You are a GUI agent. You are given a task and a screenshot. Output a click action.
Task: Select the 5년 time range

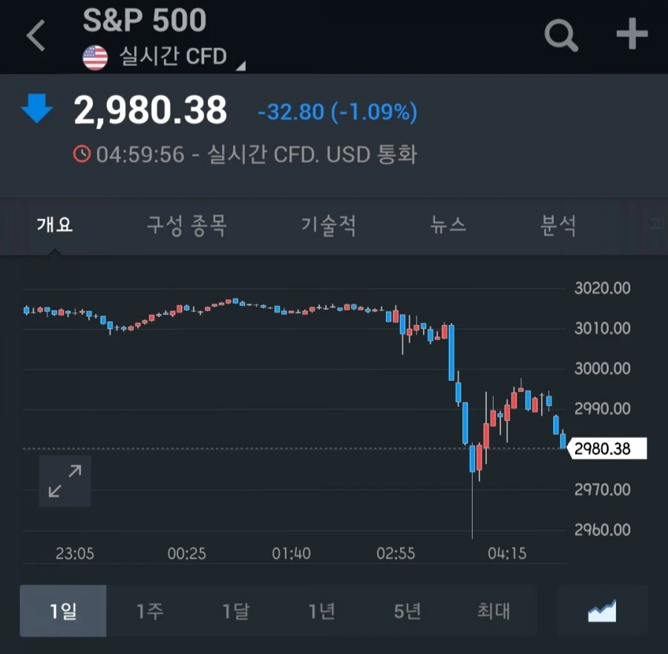tap(407, 610)
